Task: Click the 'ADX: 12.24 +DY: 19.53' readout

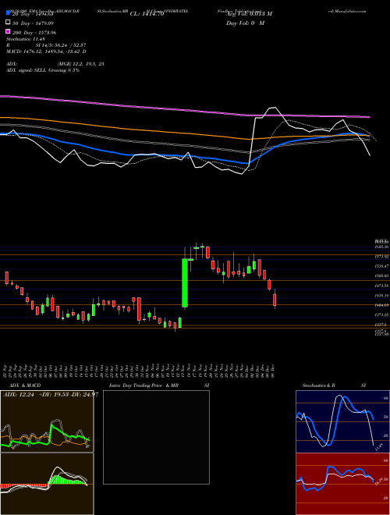Action: [x=34, y=395]
